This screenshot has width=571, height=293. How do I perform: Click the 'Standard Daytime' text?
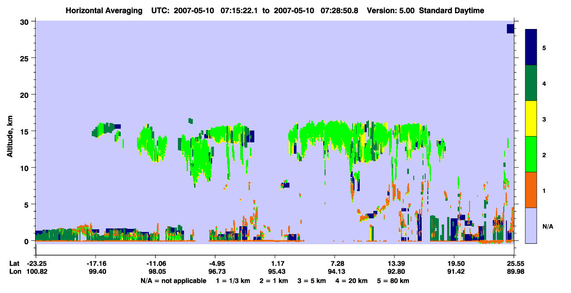pos(452,11)
